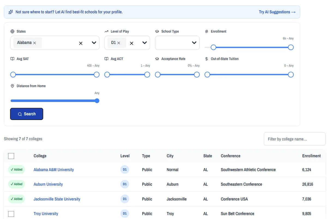Toggle Added badge for Jacksonville State University
This screenshot has height=219, width=327.
pos(16,199)
